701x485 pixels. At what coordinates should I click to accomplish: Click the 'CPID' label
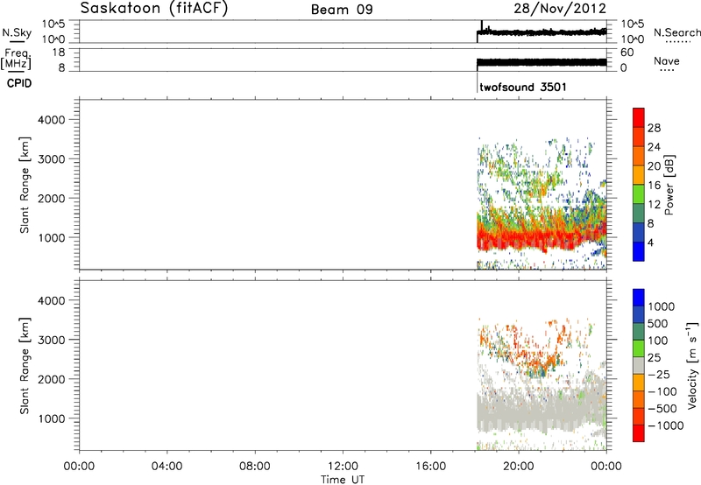pos(19,83)
